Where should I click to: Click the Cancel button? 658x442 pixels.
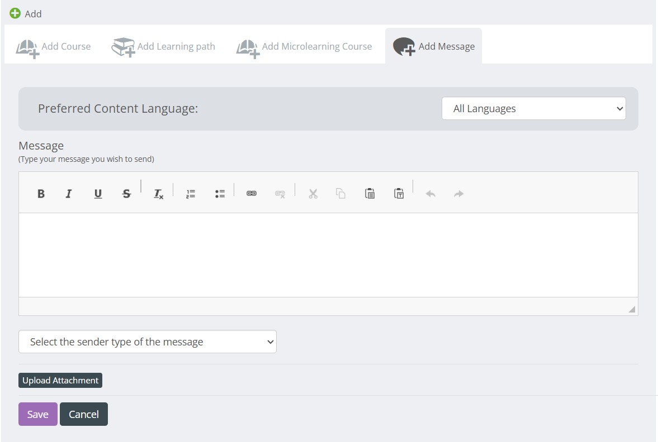tap(83, 414)
